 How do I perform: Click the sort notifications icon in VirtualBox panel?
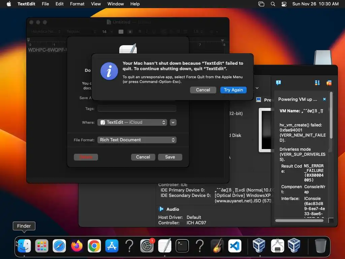click(317, 83)
